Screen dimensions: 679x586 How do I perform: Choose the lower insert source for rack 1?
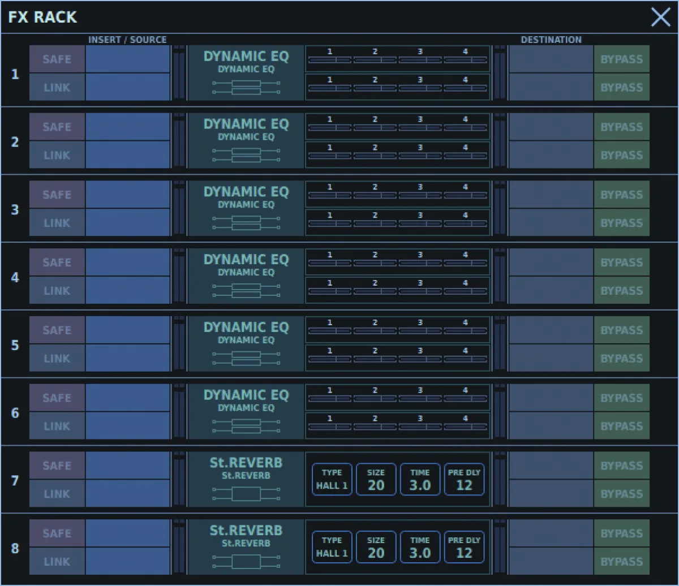(128, 87)
